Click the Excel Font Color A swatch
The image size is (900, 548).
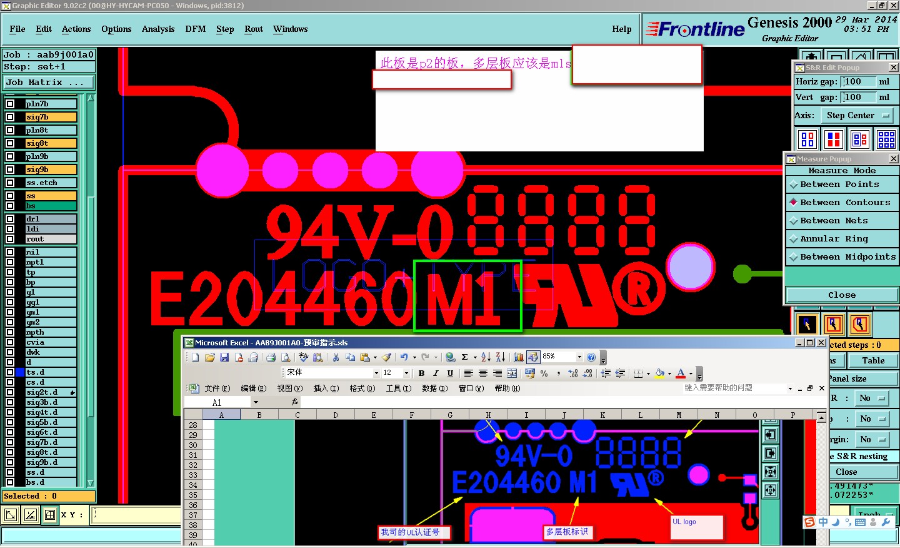(x=681, y=373)
